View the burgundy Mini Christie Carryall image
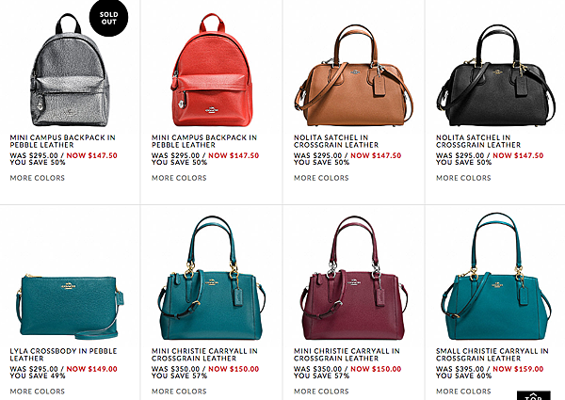This screenshot has width=565, height=400. tap(354, 278)
